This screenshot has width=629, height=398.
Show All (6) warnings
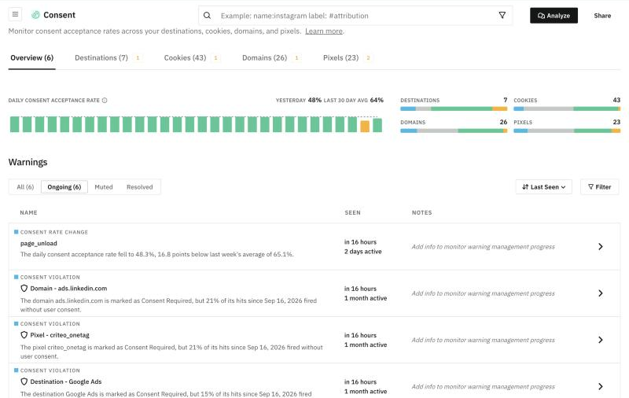tap(25, 187)
